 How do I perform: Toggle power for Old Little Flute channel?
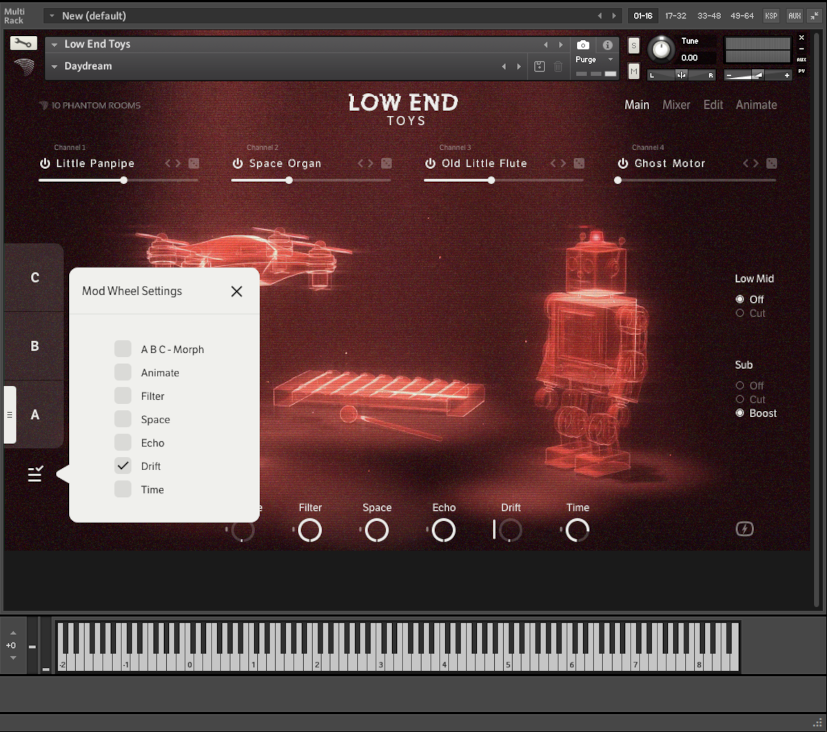(x=430, y=163)
